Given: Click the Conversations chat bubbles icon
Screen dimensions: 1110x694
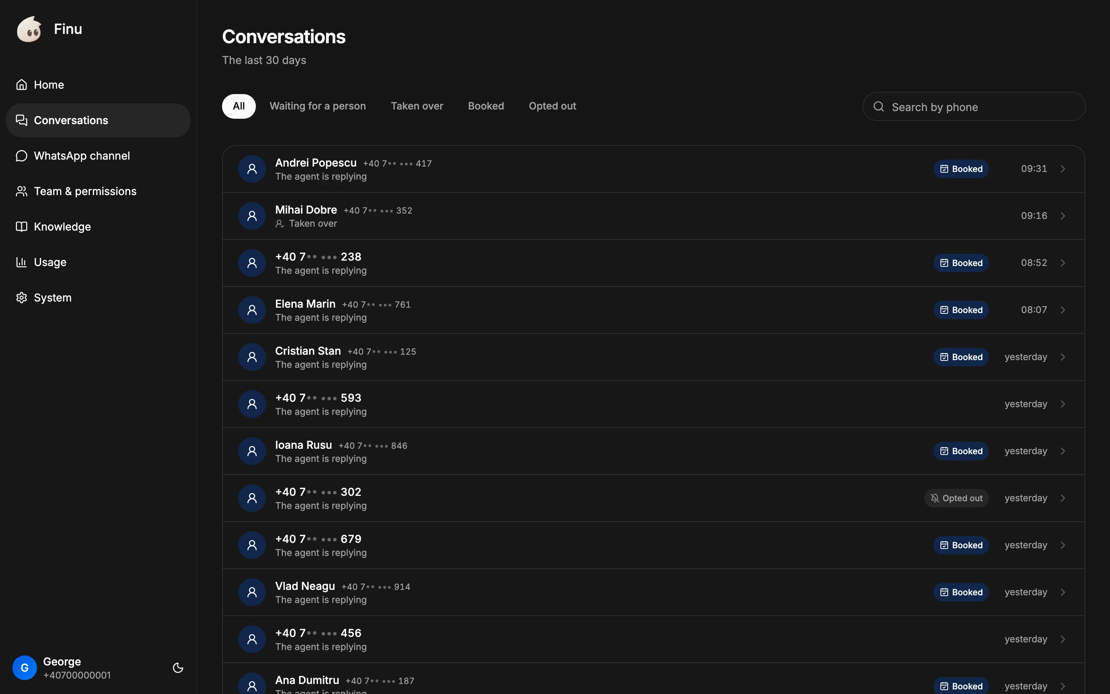Looking at the screenshot, I should 22,120.
